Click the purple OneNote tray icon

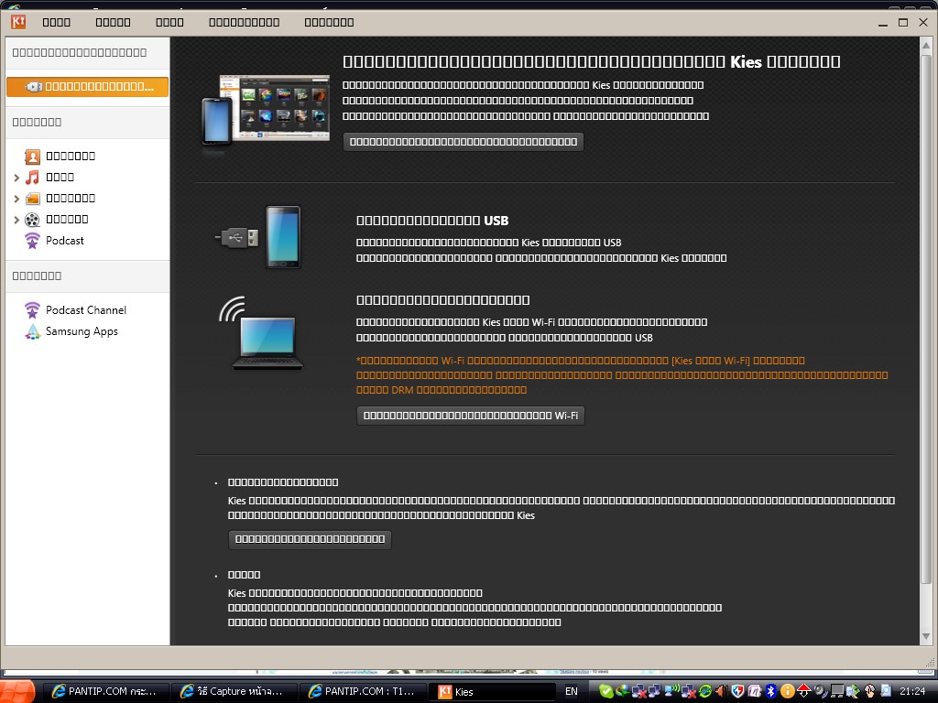pos(755,692)
